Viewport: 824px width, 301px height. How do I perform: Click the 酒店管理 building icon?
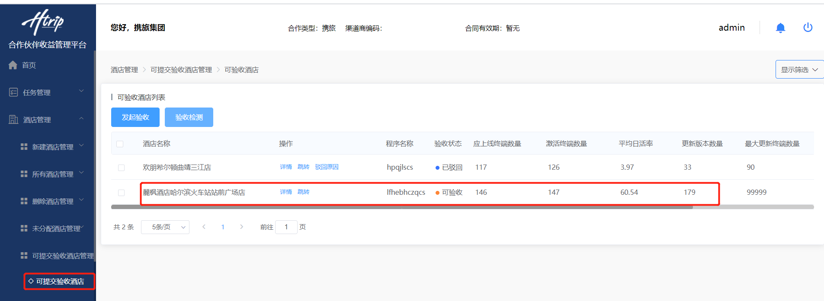[x=13, y=119]
